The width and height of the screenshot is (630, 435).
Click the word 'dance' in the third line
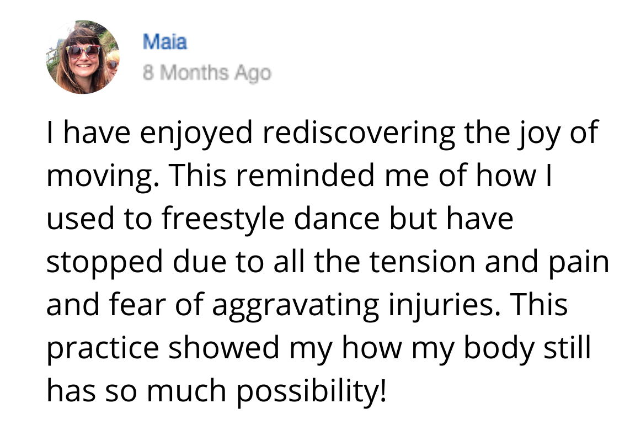point(337,219)
